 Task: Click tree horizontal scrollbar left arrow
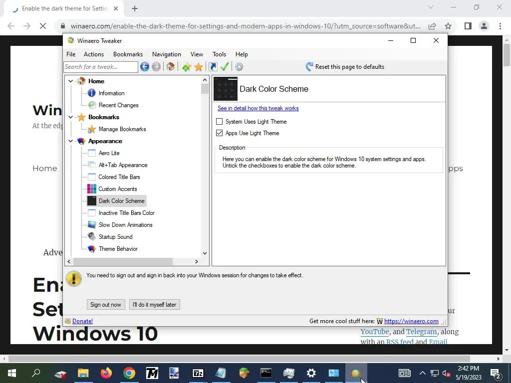click(x=69, y=261)
